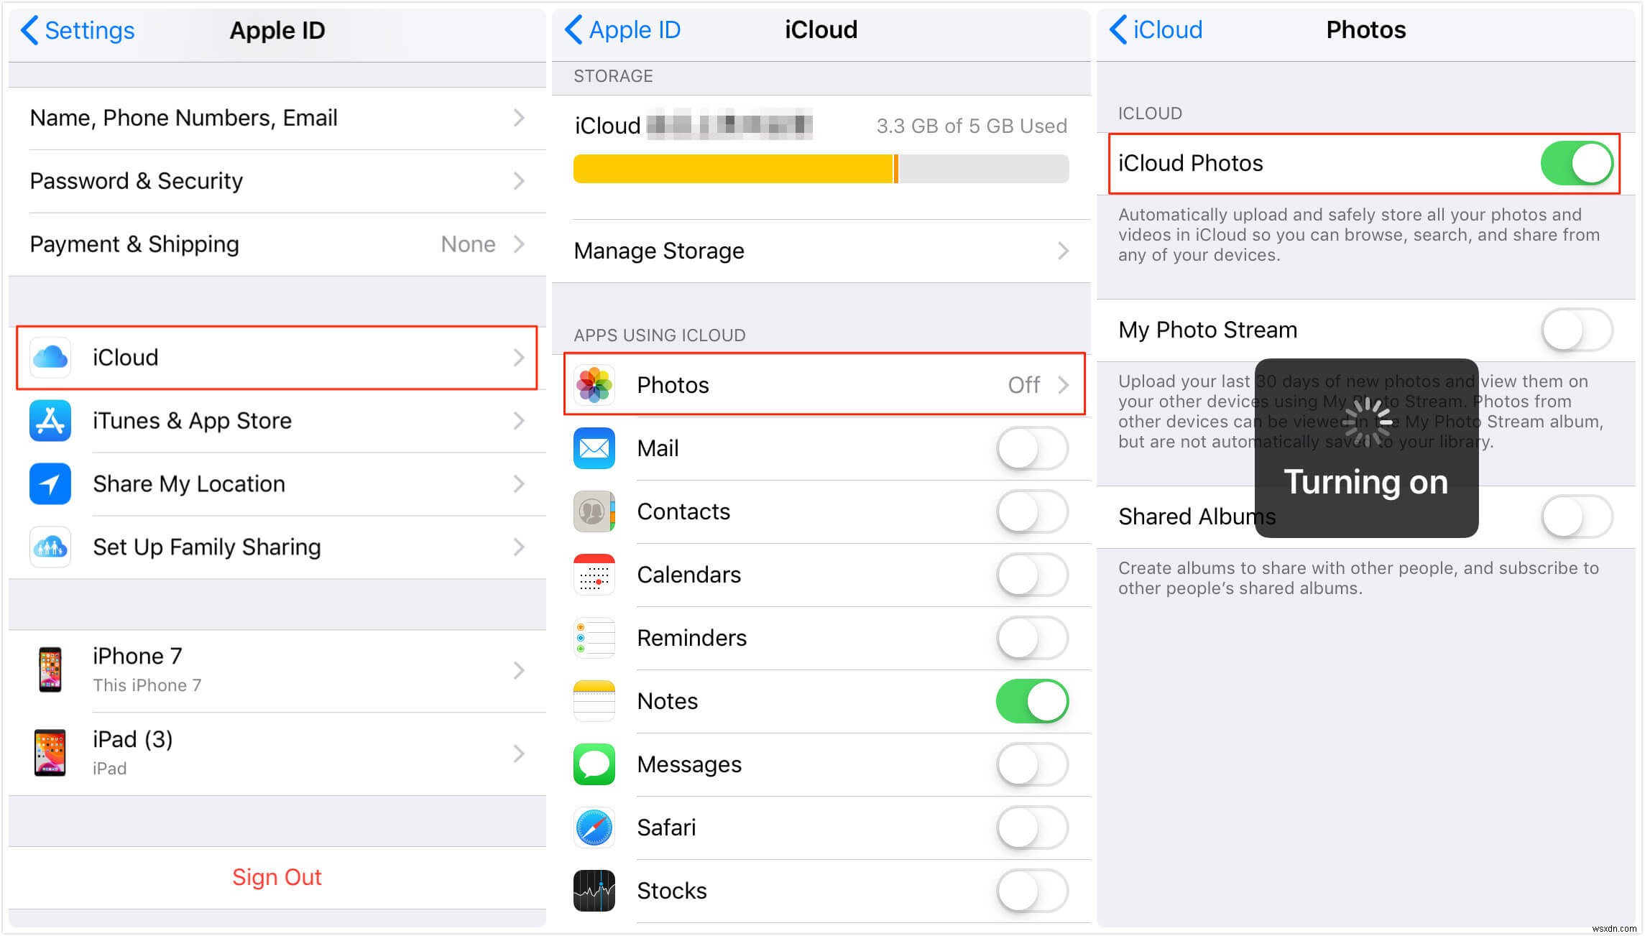
Task: Tap the Mail icon in iCloud apps
Action: pyautogui.click(x=596, y=448)
